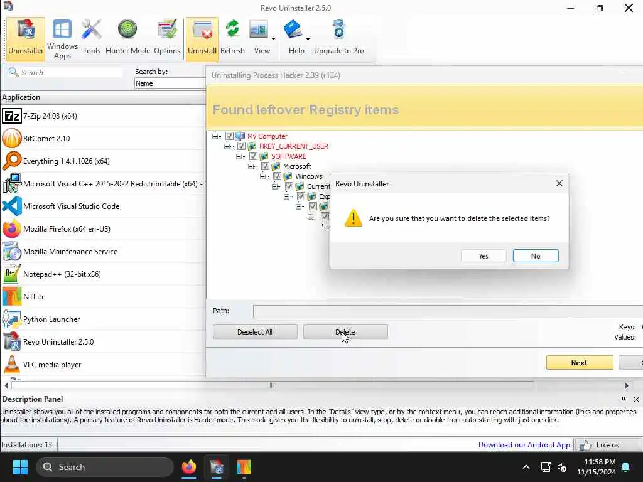The width and height of the screenshot is (643, 482).
Task: Uncheck the Exp key checkbox
Action: [301, 196]
